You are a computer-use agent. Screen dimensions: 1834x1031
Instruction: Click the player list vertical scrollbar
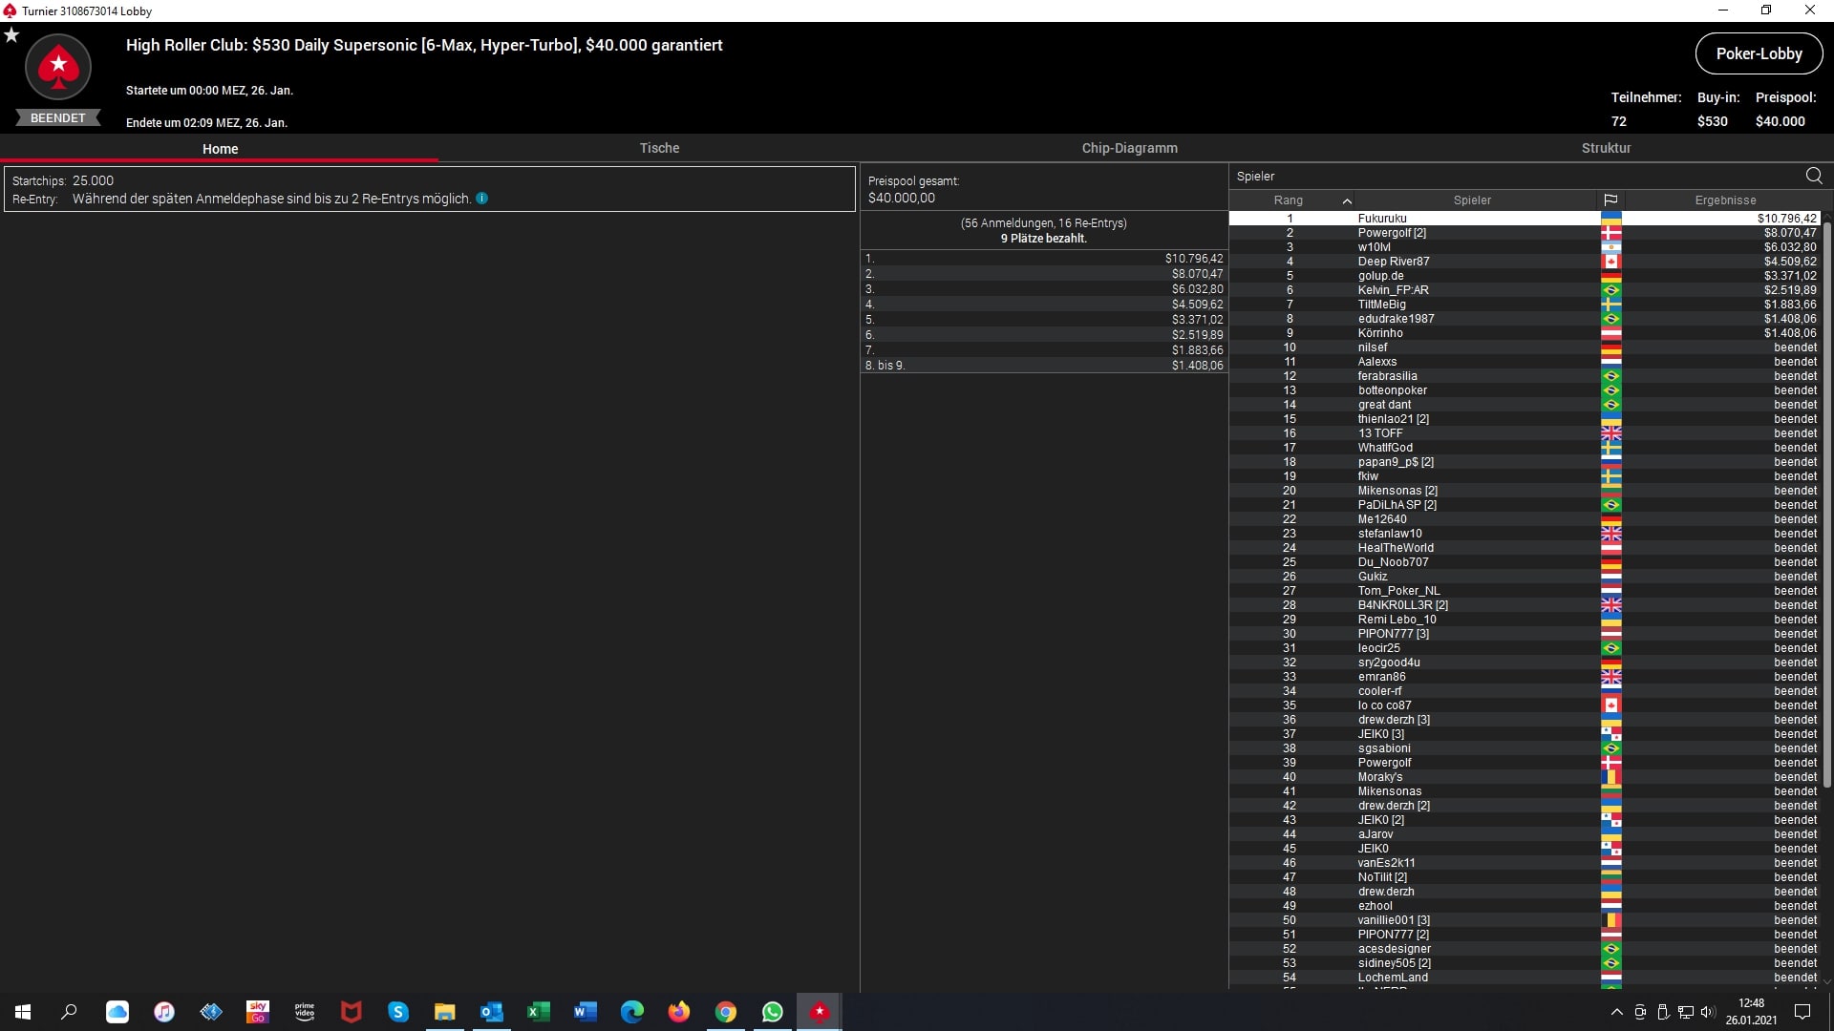[1826, 506]
